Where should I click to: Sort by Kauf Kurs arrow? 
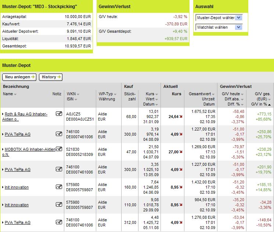point(156,94)
